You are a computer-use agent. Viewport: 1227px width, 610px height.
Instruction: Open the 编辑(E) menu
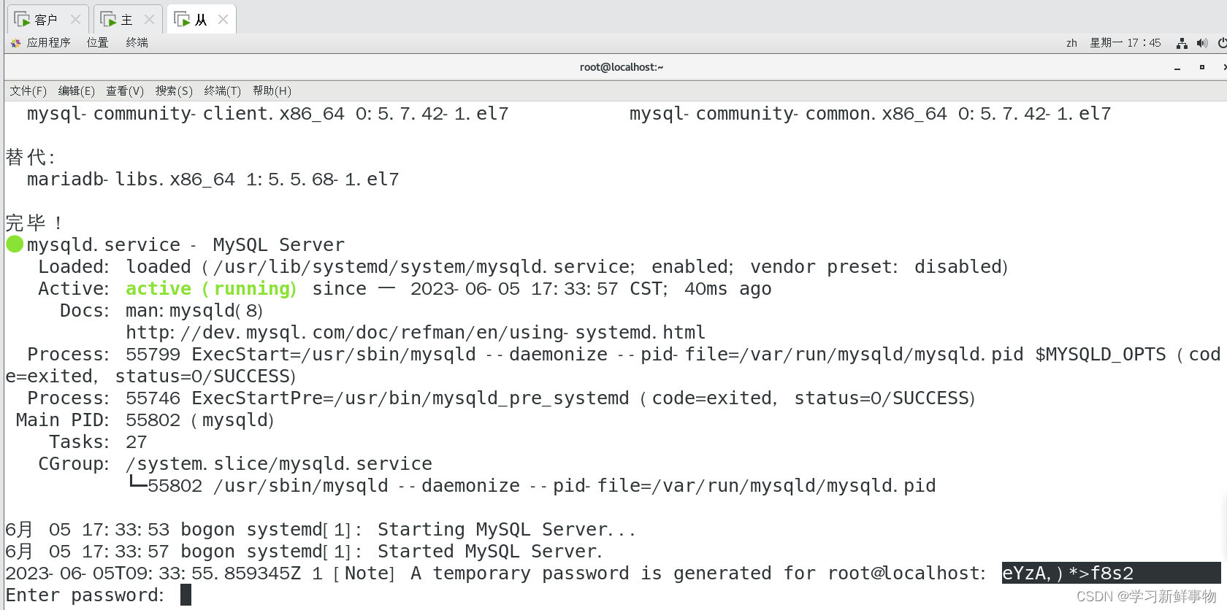click(x=75, y=90)
